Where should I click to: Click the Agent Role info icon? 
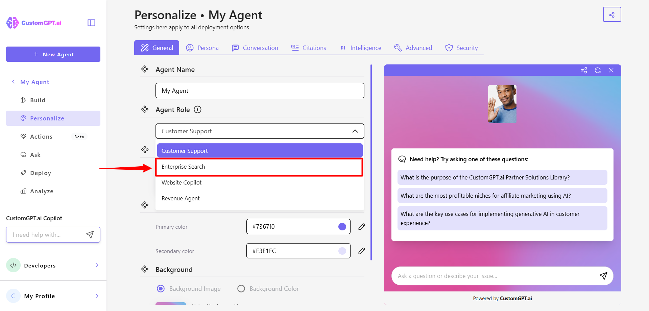click(198, 110)
